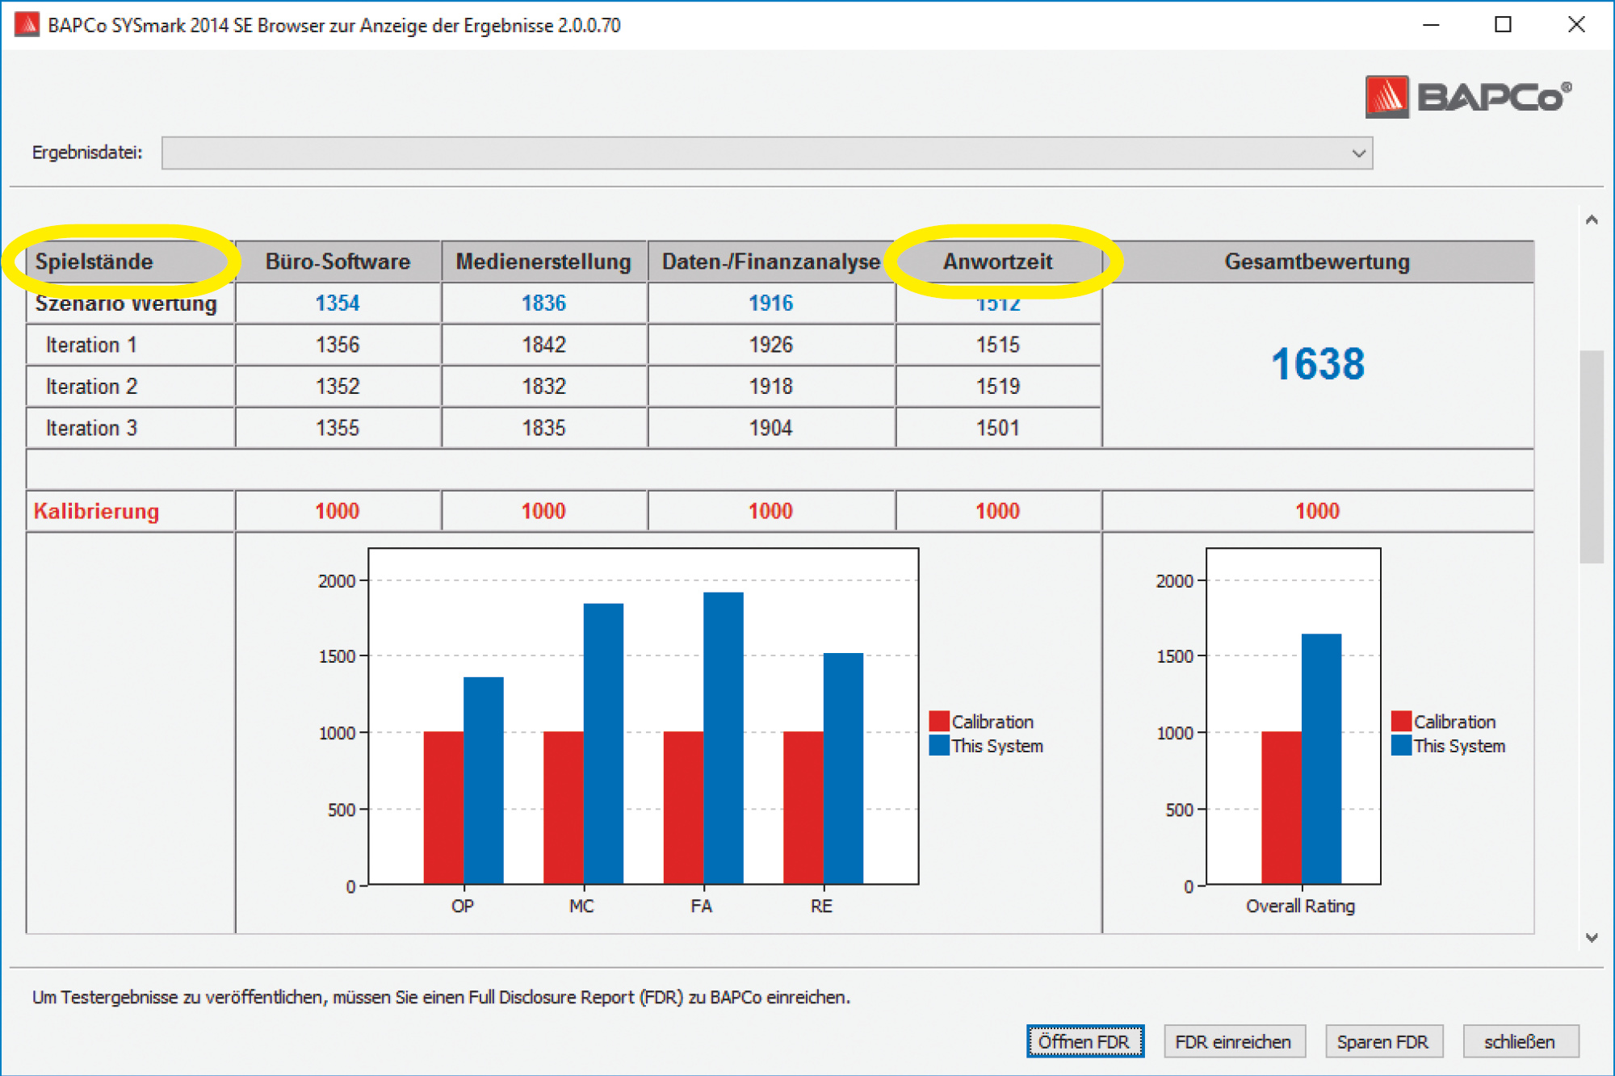
Task: Click red Calibration swatch in scenario chart legend
Action: [x=938, y=721]
